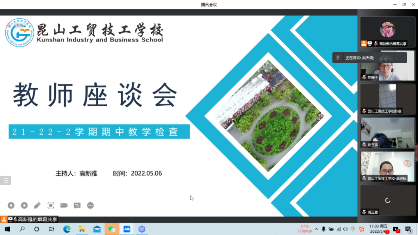Open Mail app from taskbar
This screenshot has height=235, width=418.
[x=97, y=229]
